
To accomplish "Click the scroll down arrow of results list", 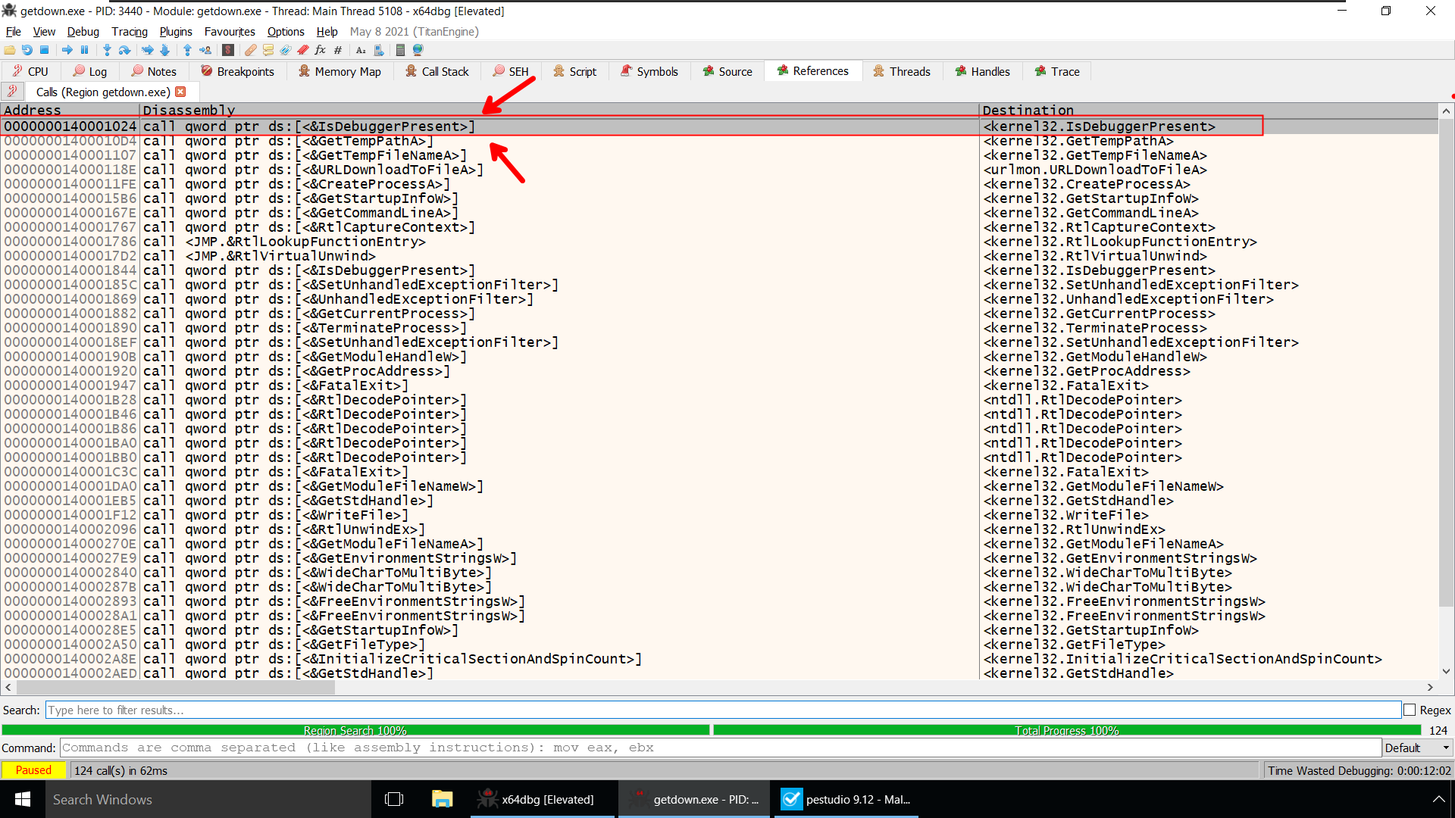I will [x=1446, y=671].
